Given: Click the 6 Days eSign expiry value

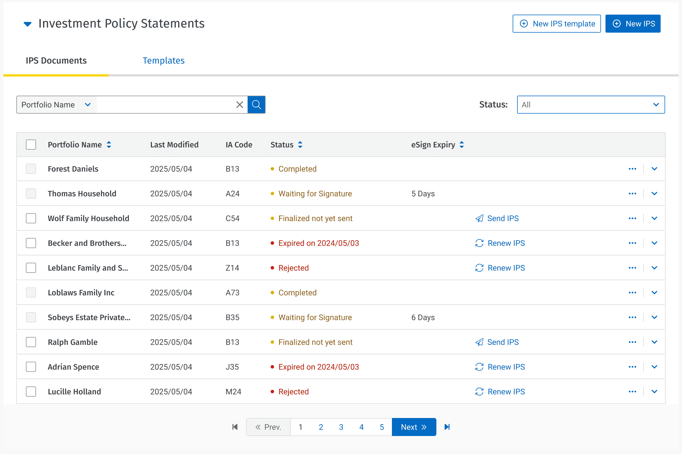Looking at the screenshot, I should [x=423, y=317].
